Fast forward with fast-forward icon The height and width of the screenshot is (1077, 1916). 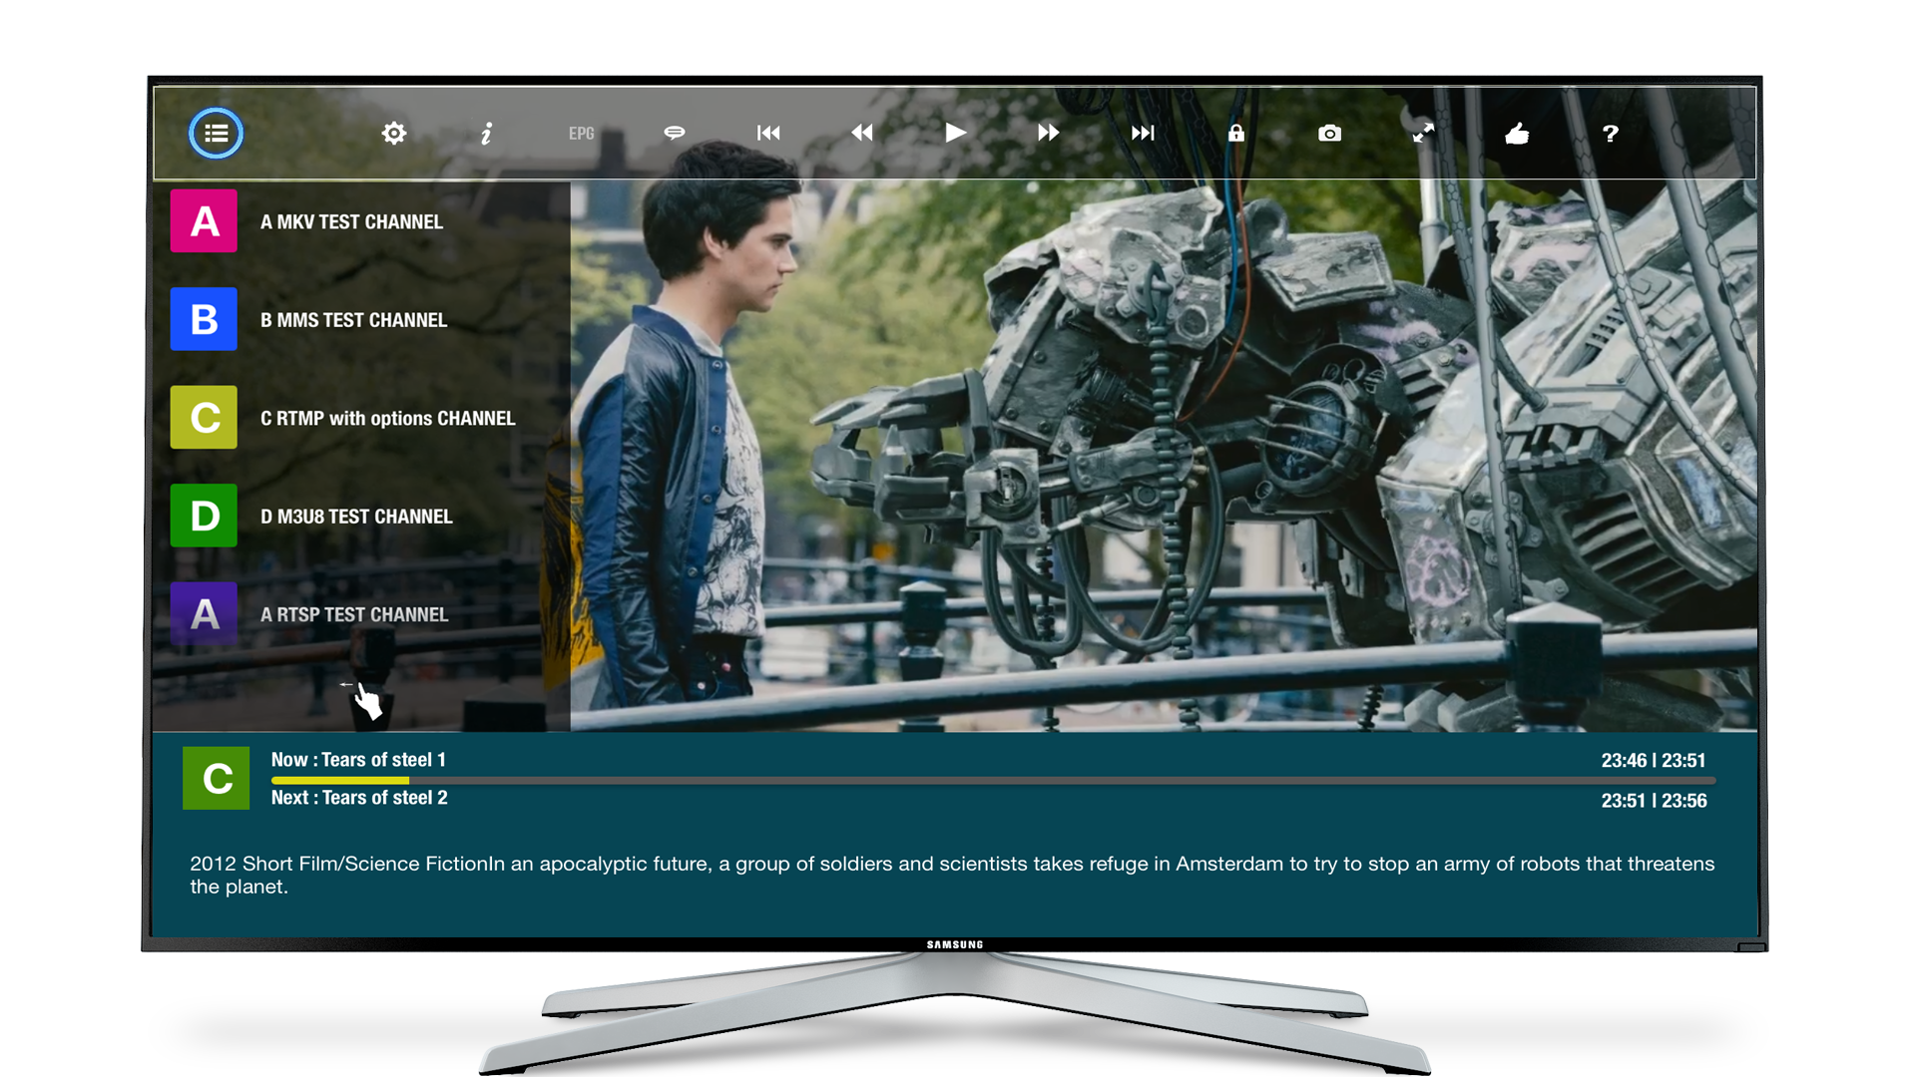pos(1049,132)
